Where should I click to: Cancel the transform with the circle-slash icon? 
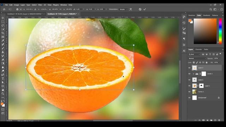coord(140,10)
